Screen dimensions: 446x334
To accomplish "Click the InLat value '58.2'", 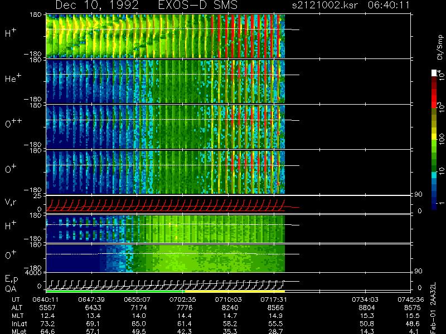I will (230, 323).
